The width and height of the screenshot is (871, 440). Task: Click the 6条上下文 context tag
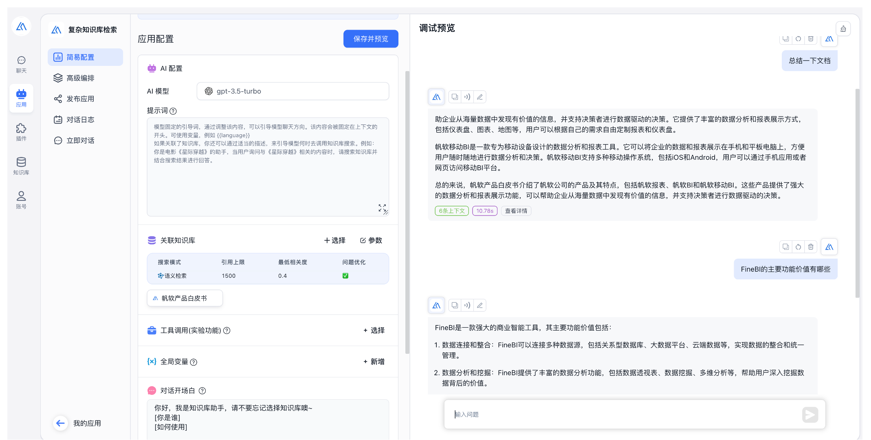pyautogui.click(x=452, y=211)
